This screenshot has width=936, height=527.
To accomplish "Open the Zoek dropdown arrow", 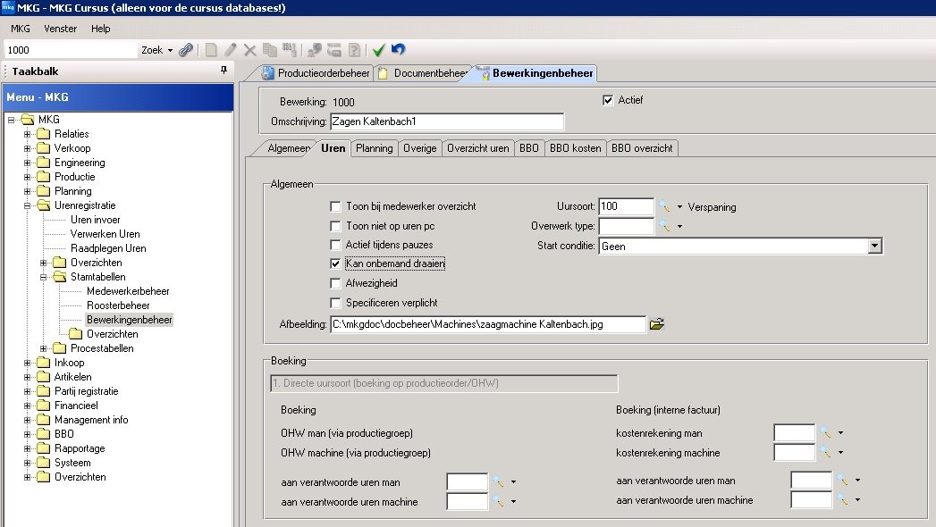I will 170,51.
